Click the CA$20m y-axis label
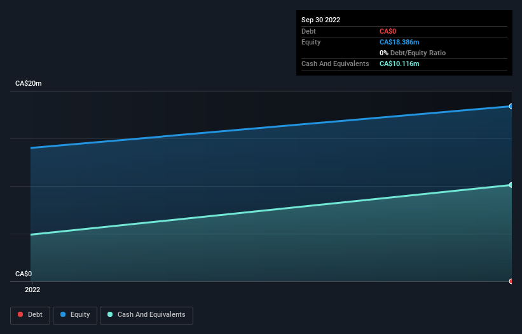Screen dimensions: 522x334 pyautogui.click(x=29, y=83)
